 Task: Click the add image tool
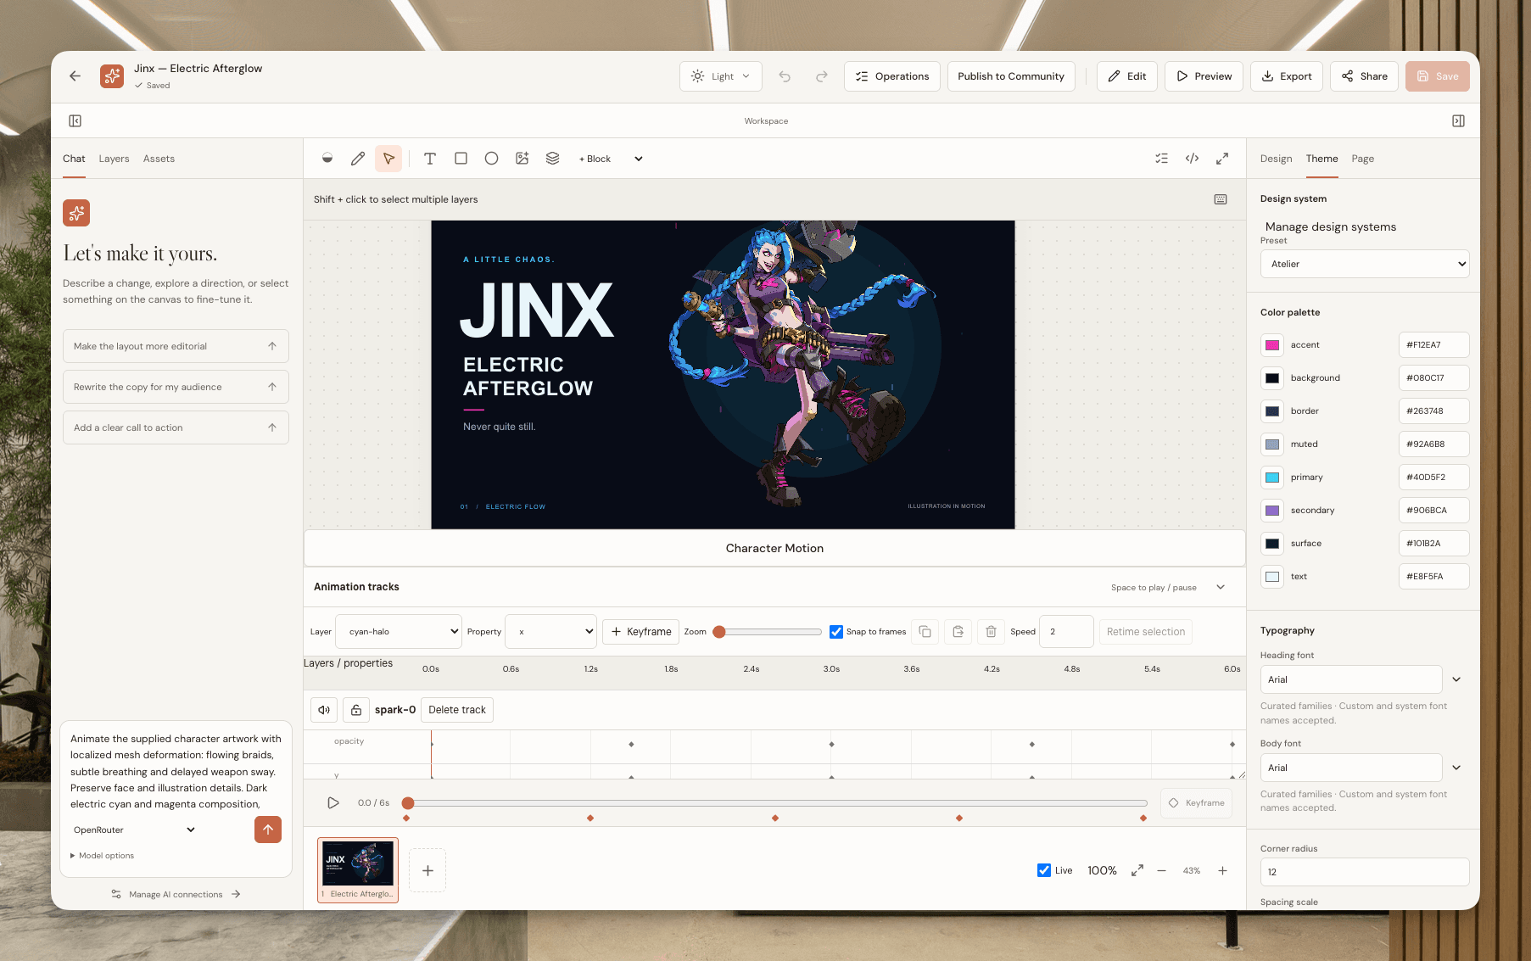coord(522,159)
